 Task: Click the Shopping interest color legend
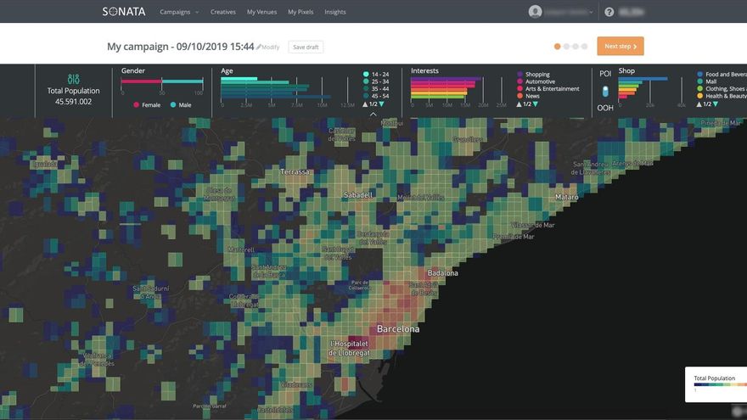(x=520, y=75)
